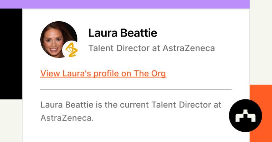Click the word "AstraZeneca" in the subtitle

point(188,48)
